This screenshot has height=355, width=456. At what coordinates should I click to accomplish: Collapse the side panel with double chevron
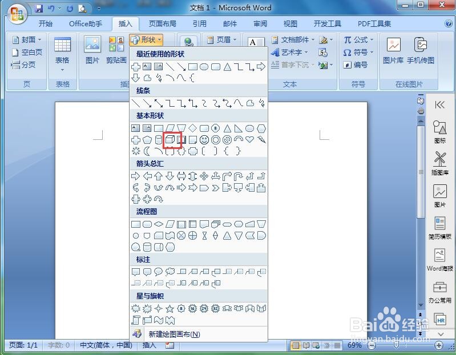pyautogui.click(x=439, y=104)
